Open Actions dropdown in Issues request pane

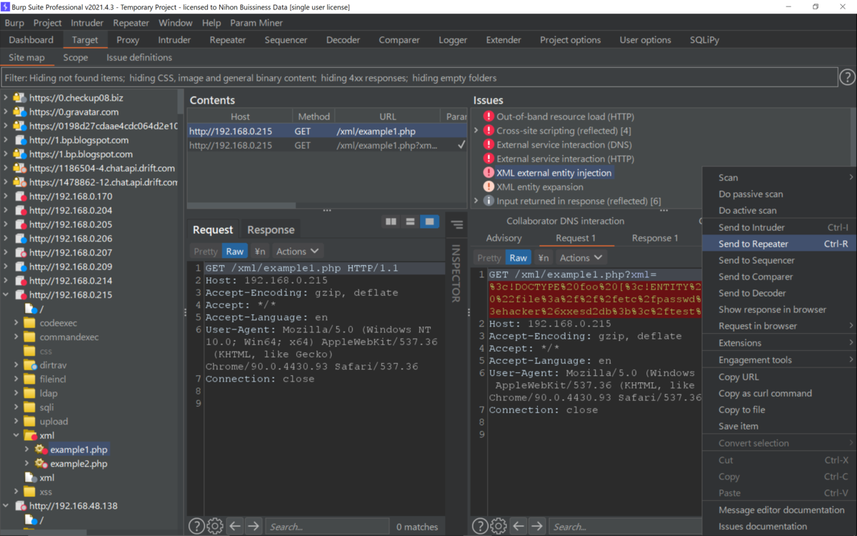pyautogui.click(x=581, y=257)
